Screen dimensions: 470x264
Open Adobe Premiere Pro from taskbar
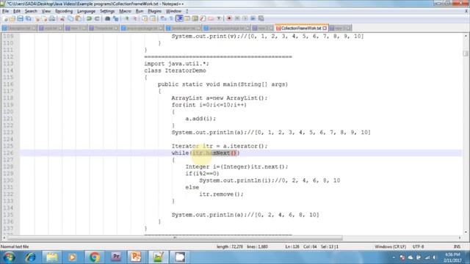click(116, 257)
